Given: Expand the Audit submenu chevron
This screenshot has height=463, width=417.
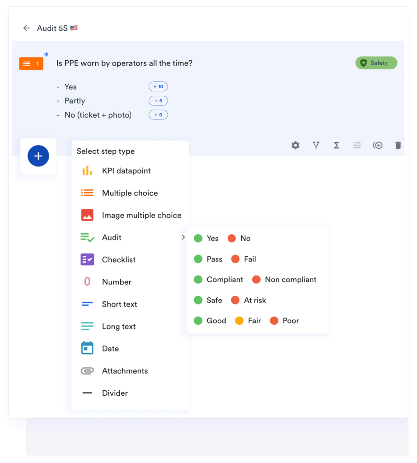Looking at the screenshot, I should [x=183, y=237].
